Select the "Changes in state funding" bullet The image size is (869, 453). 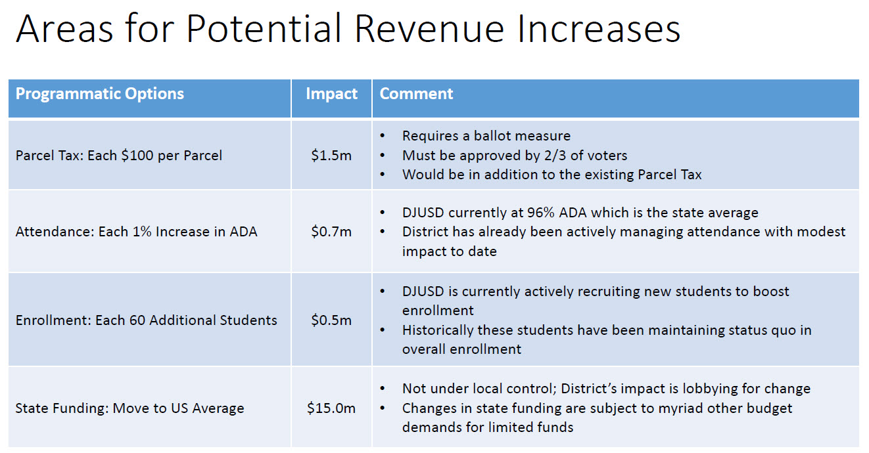click(x=597, y=408)
